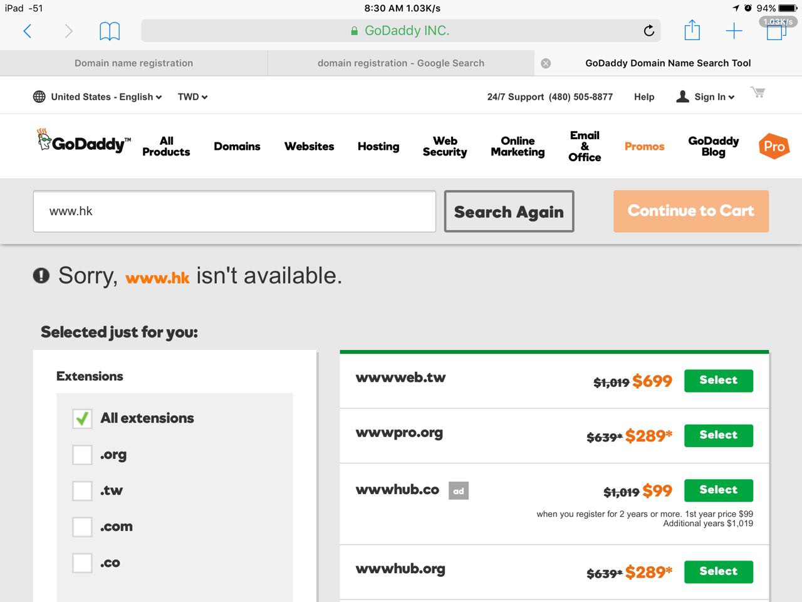Open Web Security menu
The image size is (802, 602).
click(x=445, y=146)
